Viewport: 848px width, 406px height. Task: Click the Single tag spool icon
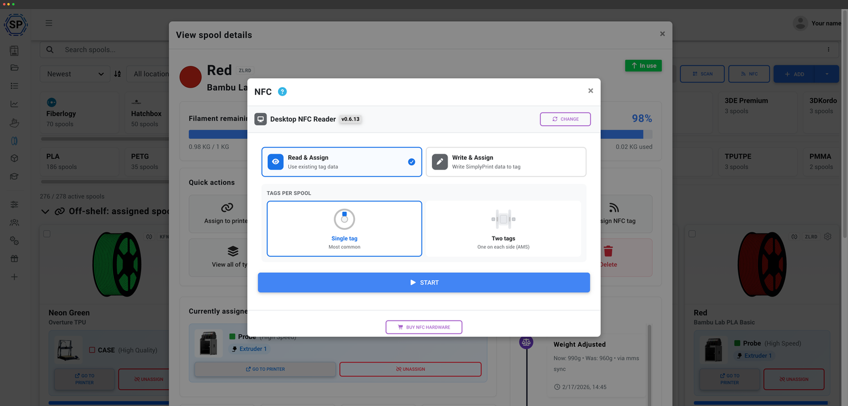click(344, 219)
